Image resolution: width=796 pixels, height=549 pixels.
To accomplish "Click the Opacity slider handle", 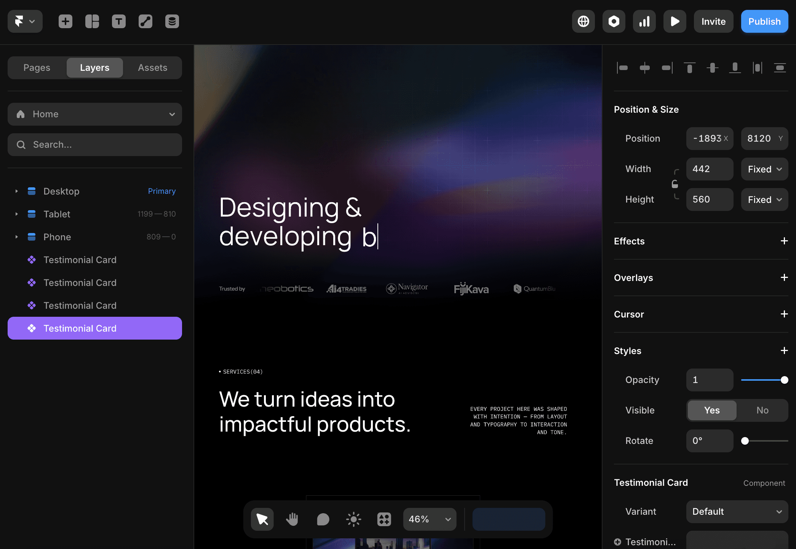I will [x=784, y=380].
